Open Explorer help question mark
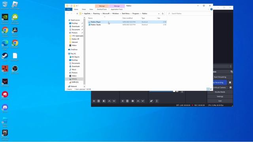Image resolution: width=253 pixels, height=142 pixels. 211,9
